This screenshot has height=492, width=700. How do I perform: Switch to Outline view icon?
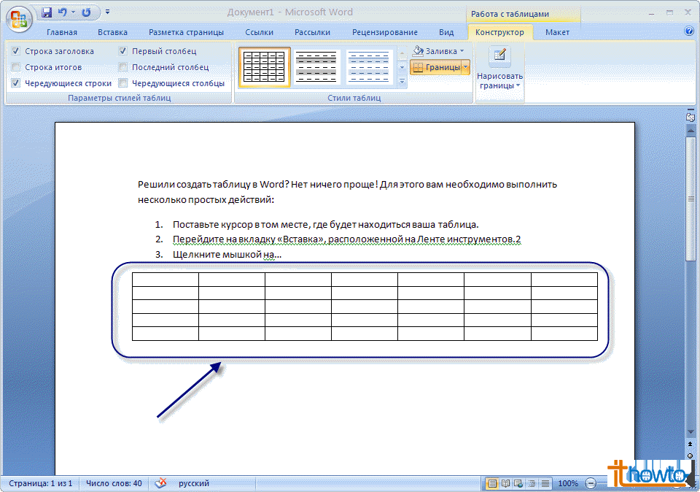(532, 483)
